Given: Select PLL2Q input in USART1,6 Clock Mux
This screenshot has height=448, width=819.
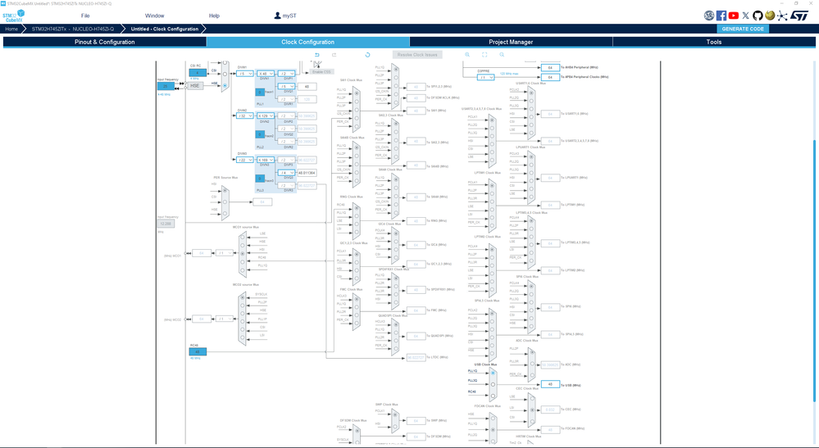Looking at the screenshot, I should [531, 102].
